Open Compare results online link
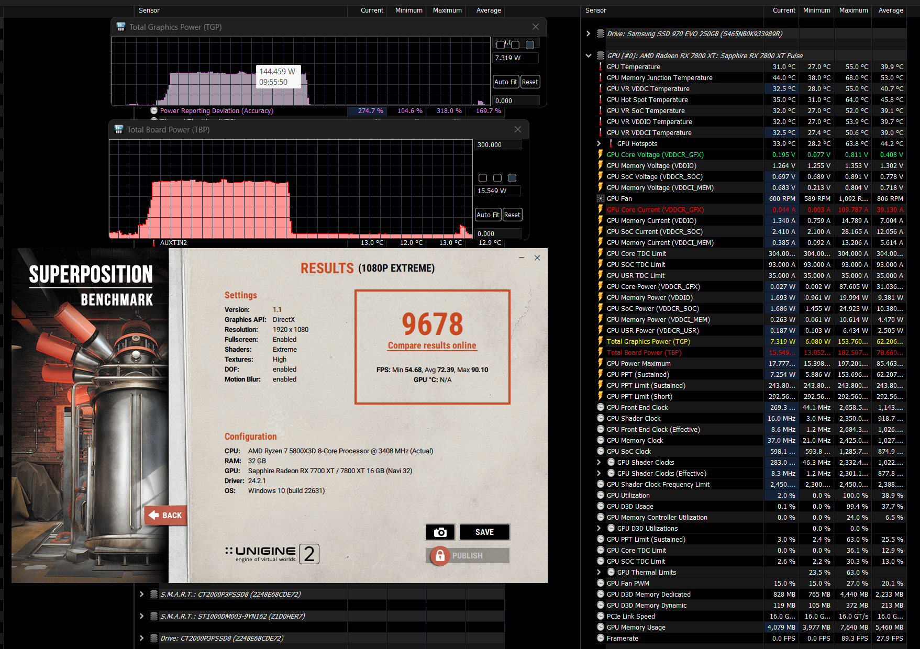The image size is (920, 649). [432, 345]
